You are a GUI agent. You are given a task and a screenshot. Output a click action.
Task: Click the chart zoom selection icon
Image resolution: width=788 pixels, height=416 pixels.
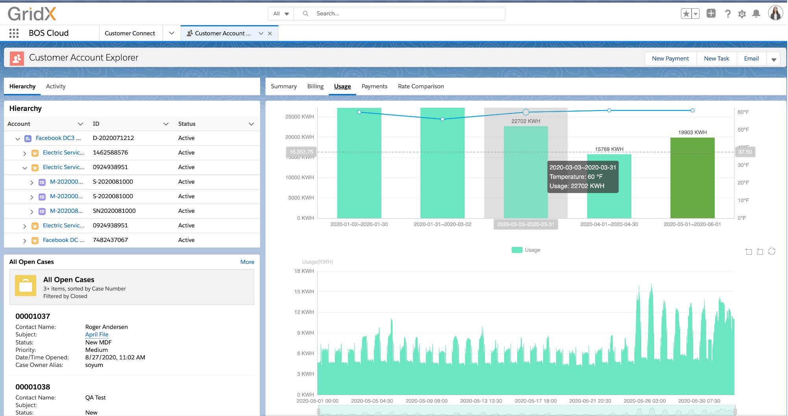pyautogui.click(x=748, y=251)
